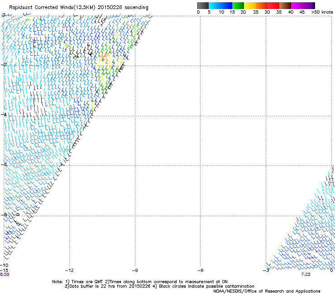Click the purple '6:59' time label
Image resolution: width=335 pixels, height=294 pixels.
(x=5, y=275)
